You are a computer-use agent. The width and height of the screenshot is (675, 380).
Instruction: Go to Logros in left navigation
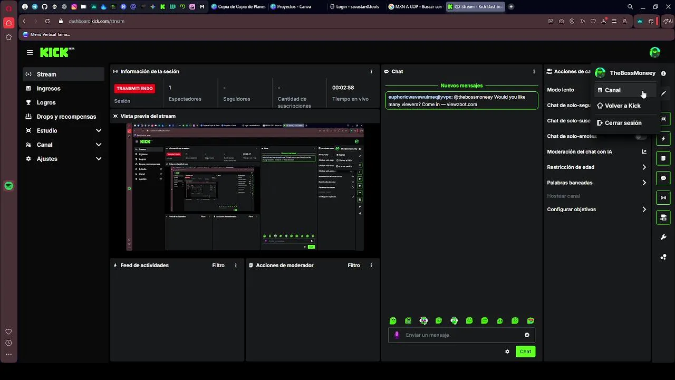coord(63,102)
